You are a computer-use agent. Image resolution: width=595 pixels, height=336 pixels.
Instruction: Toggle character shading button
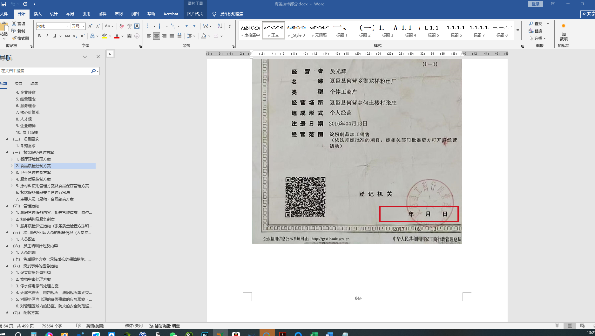[129, 36]
